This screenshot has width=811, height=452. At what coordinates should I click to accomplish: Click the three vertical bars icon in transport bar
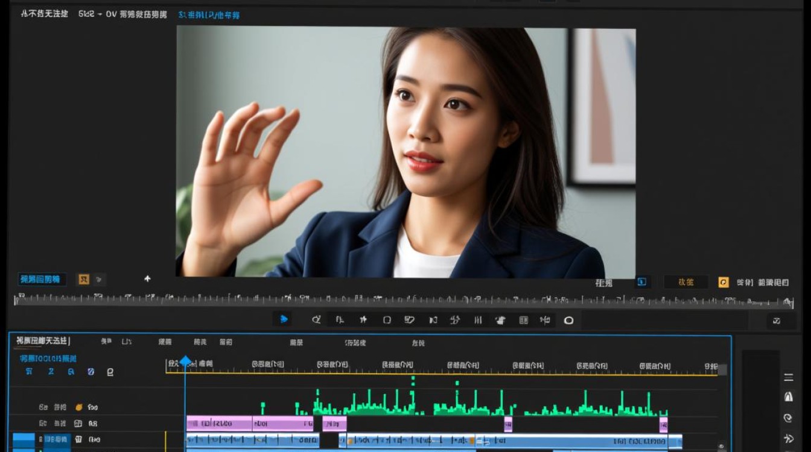tap(478, 320)
